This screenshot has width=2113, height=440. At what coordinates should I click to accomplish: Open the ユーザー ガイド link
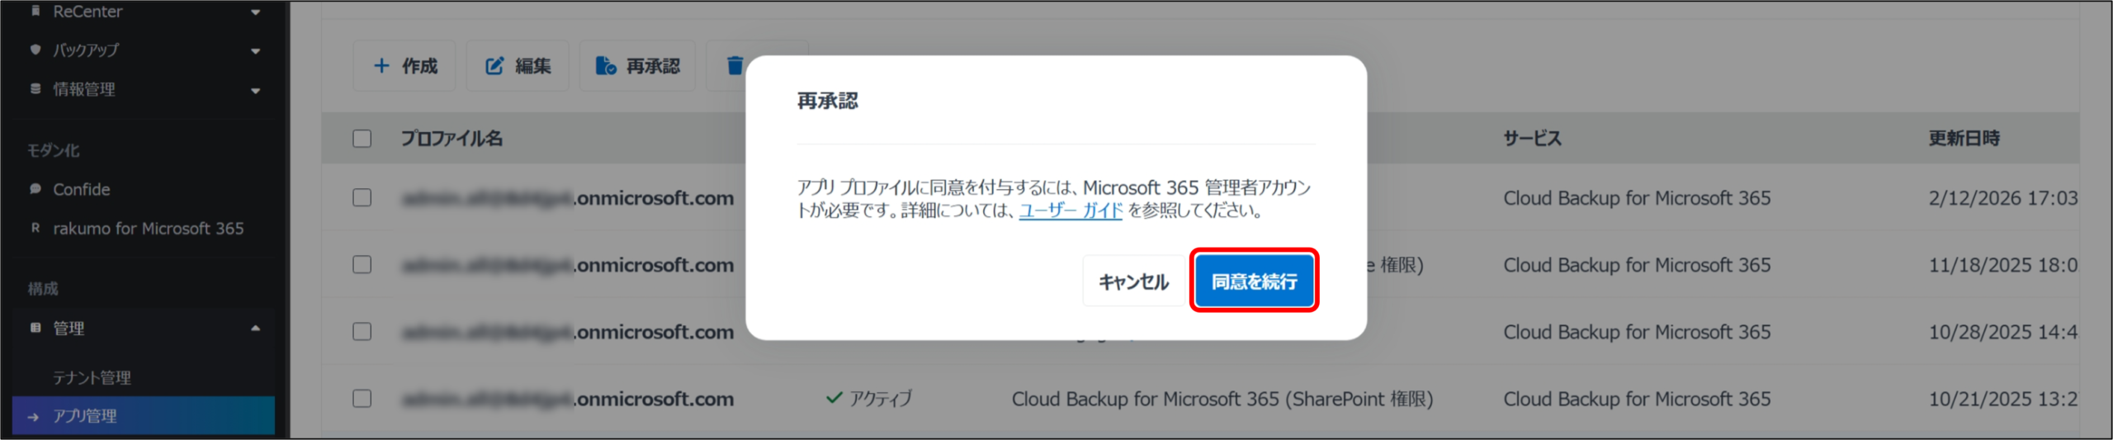1071,211
